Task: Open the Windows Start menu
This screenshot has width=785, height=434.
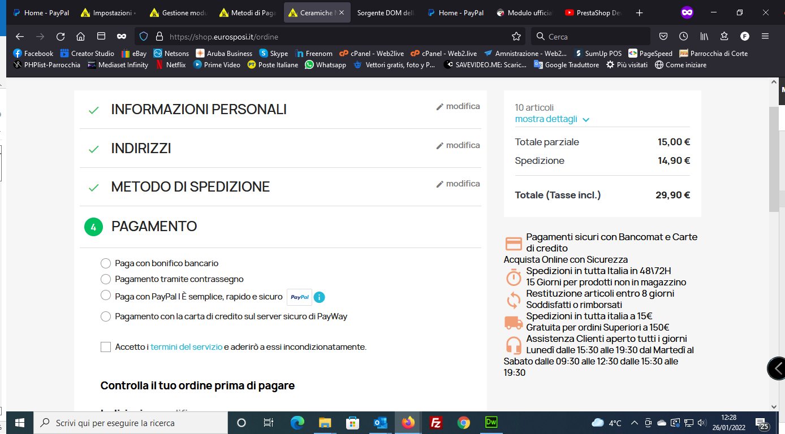Action: point(20,423)
